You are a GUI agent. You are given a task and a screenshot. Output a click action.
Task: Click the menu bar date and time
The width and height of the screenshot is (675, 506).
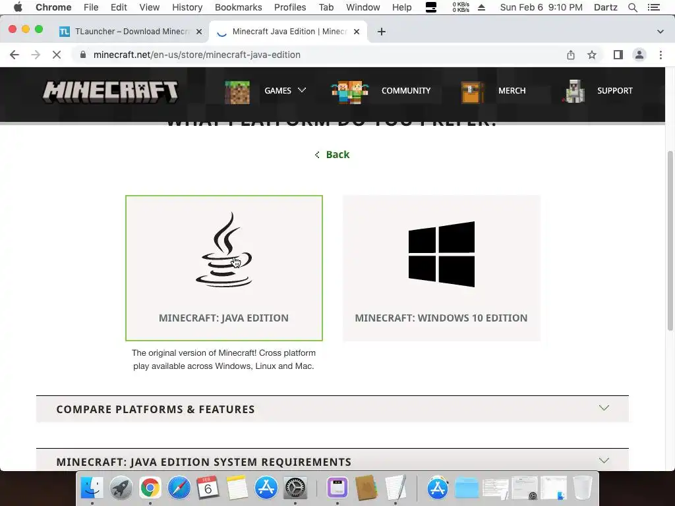541,7
